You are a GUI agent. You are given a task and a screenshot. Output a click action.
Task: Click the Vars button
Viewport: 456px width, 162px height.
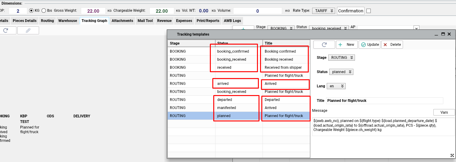click(444, 112)
